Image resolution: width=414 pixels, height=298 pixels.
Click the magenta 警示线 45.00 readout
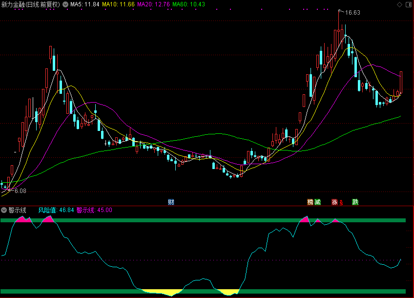[94, 210]
